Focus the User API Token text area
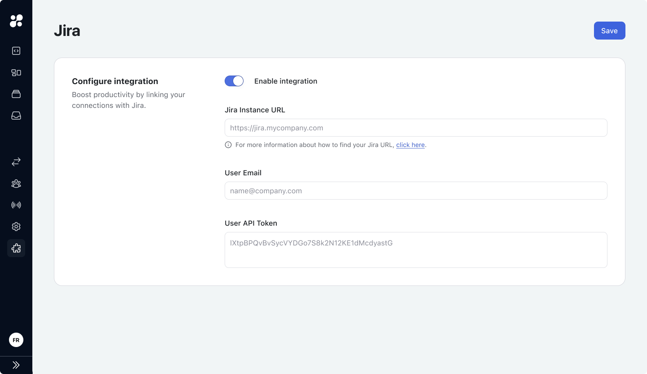 416,250
